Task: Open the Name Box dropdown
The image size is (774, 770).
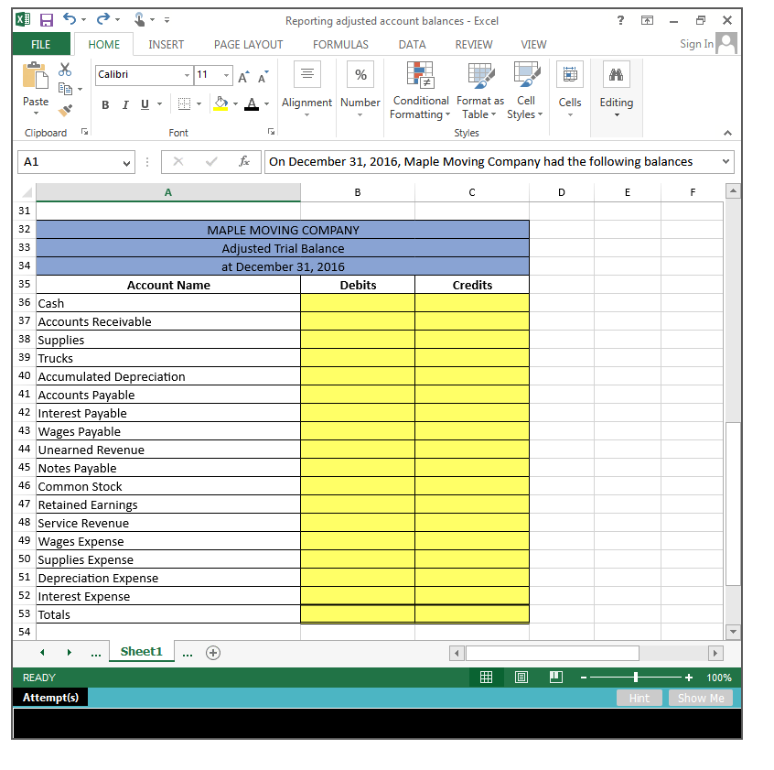Action: click(x=126, y=163)
